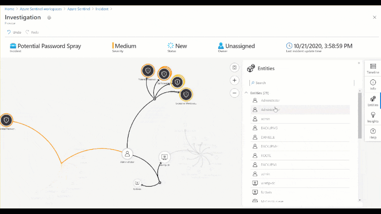Viewport: 381px width, 214px height.
Task: Zoom out of the graph with minus button
Action: [x=235, y=93]
